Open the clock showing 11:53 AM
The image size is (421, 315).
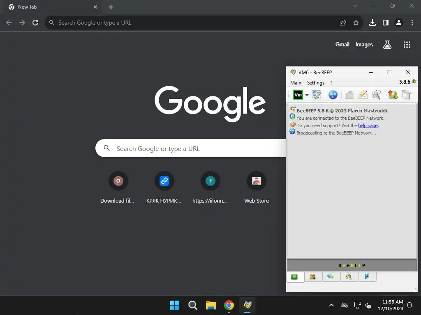[390, 305]
